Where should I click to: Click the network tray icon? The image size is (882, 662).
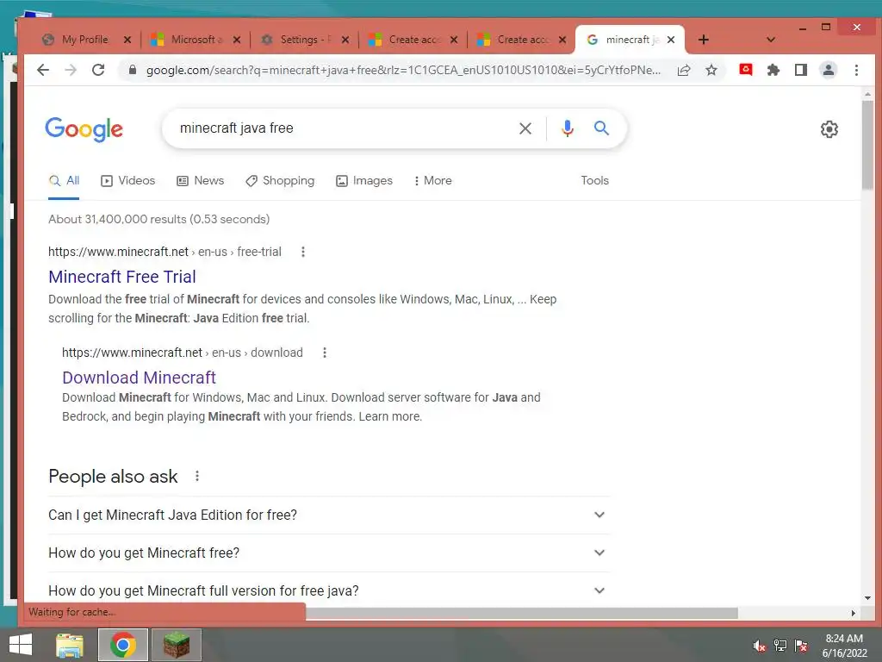(x=780, y=646)
